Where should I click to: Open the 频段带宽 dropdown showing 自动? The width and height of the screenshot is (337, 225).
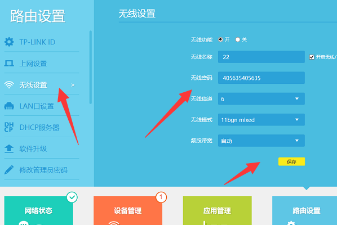261,141
